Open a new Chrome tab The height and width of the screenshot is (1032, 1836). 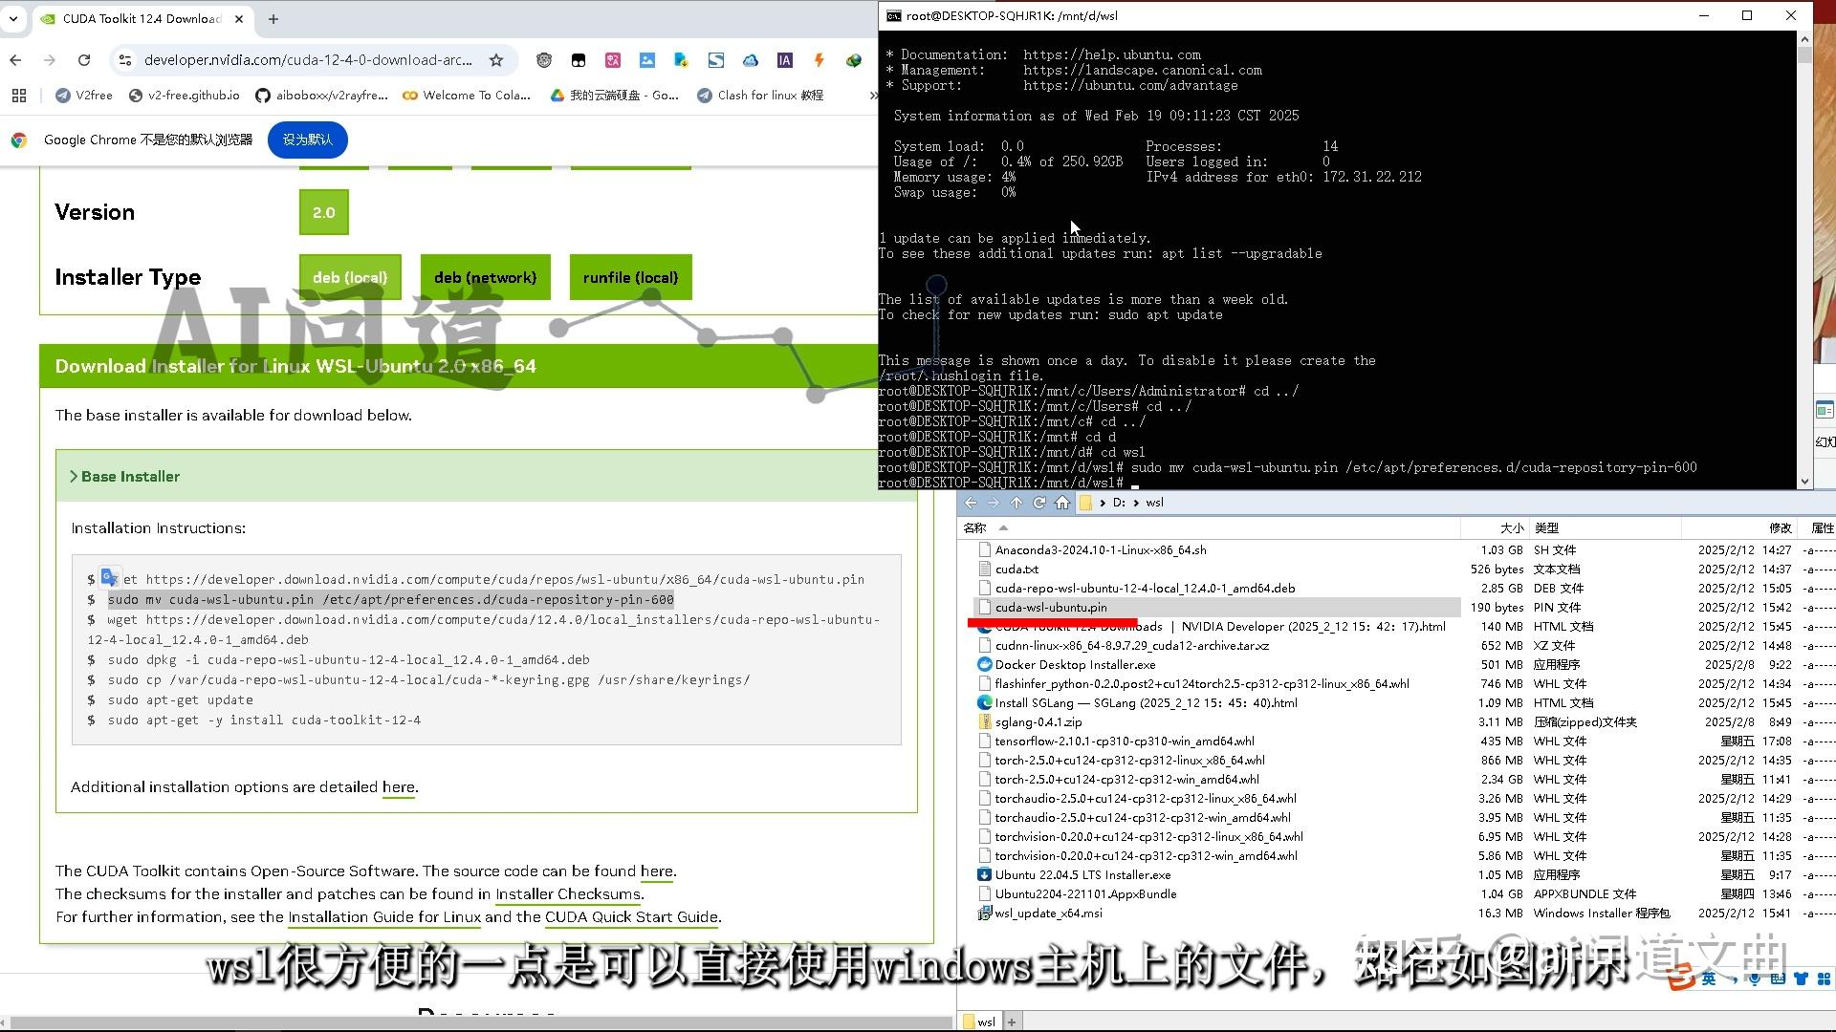pyautogui.click(x=273, y=19)
